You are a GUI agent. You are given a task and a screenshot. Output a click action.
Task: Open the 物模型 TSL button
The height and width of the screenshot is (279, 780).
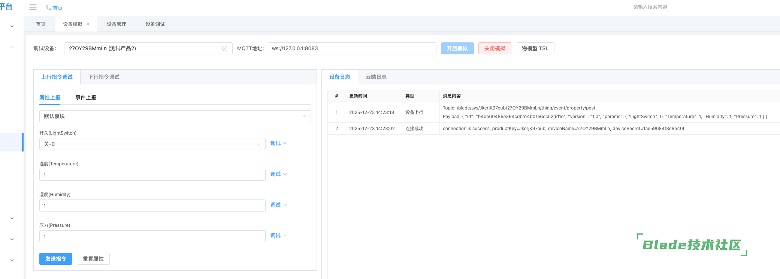click(x=535, y=48)
